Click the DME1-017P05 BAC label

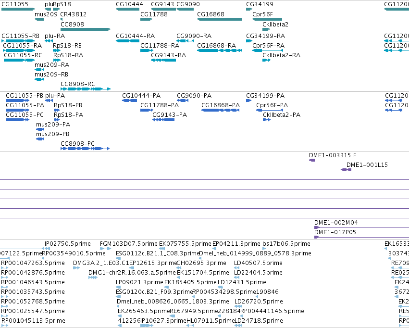[x=335, y=232]
